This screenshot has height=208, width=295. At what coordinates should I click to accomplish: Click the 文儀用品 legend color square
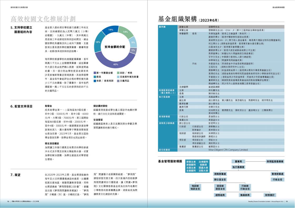(x=118, y=81)
